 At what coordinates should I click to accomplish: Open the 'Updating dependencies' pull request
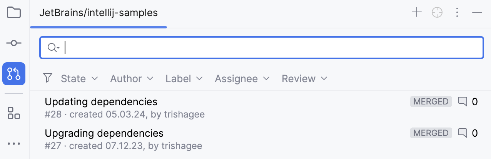click(101, 102)
